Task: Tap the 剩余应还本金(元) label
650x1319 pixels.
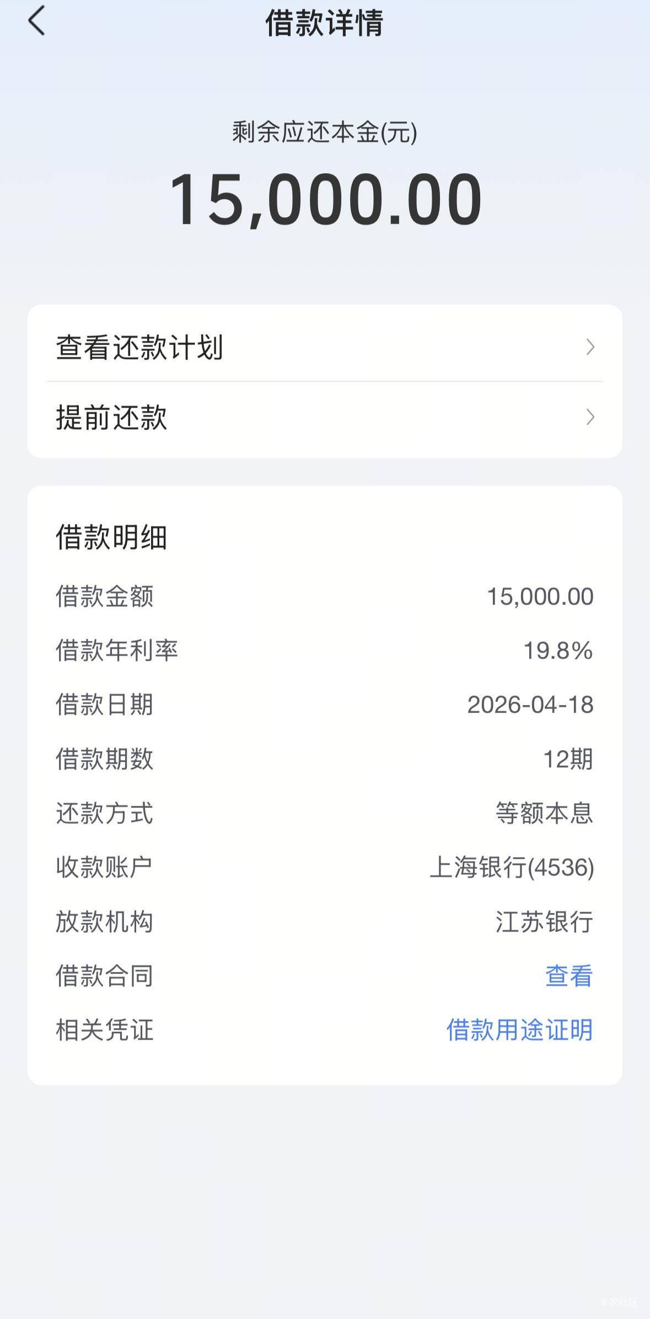Action: (324, 132)
